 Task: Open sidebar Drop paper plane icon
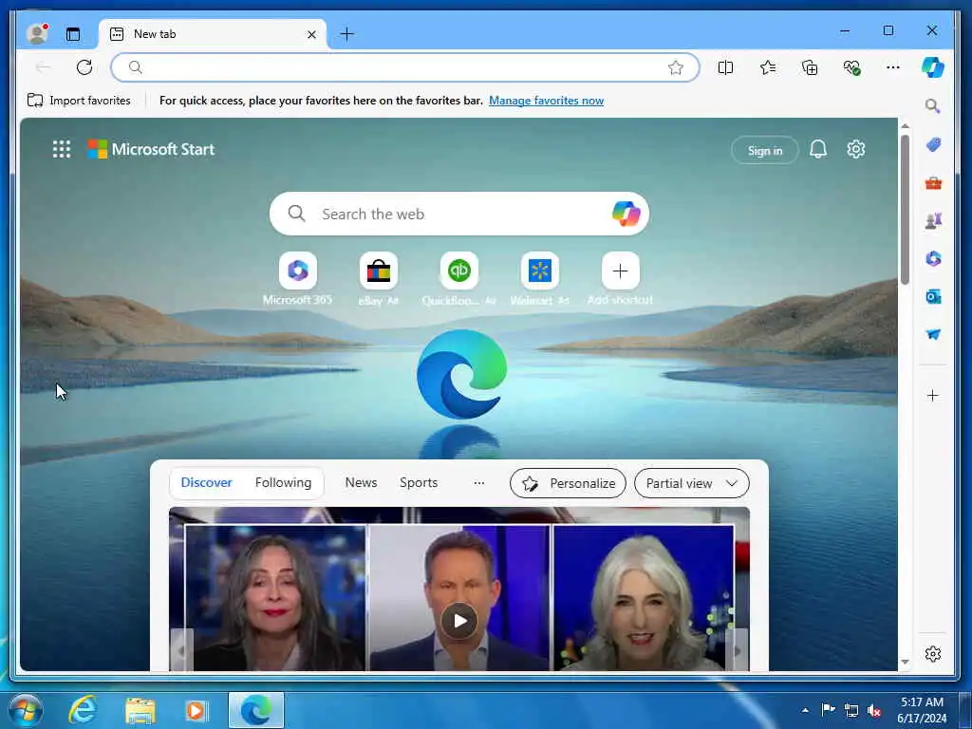coord(933,334)
